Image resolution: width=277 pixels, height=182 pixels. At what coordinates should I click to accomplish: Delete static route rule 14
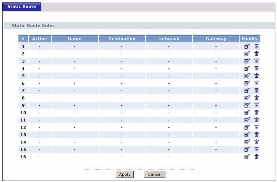pos(256,142)
